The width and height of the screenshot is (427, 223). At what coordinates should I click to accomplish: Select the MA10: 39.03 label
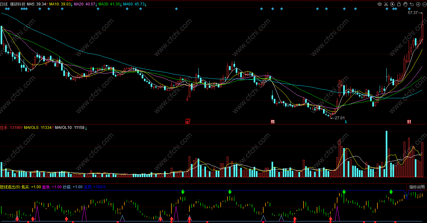click(x=60, y=4)
